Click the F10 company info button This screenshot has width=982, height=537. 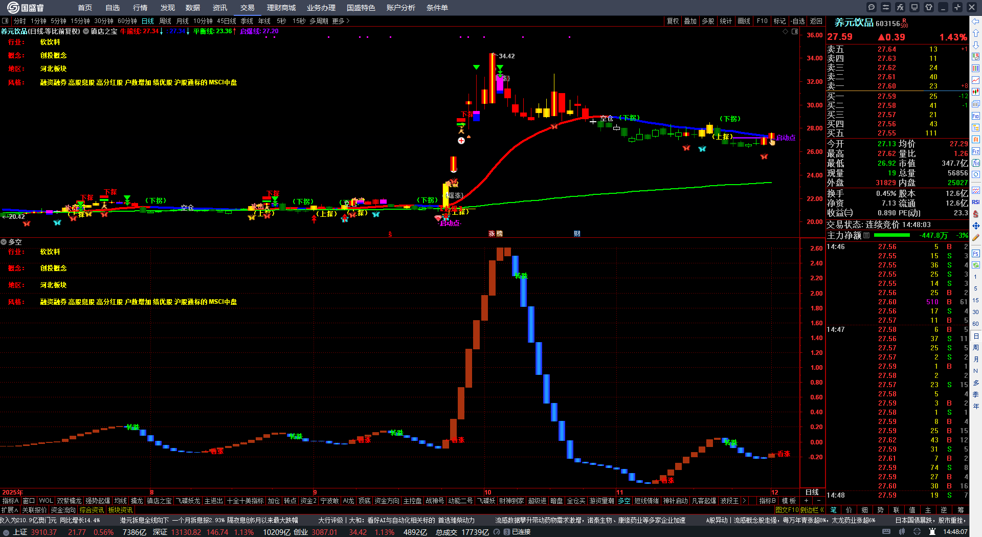[762, 21]
